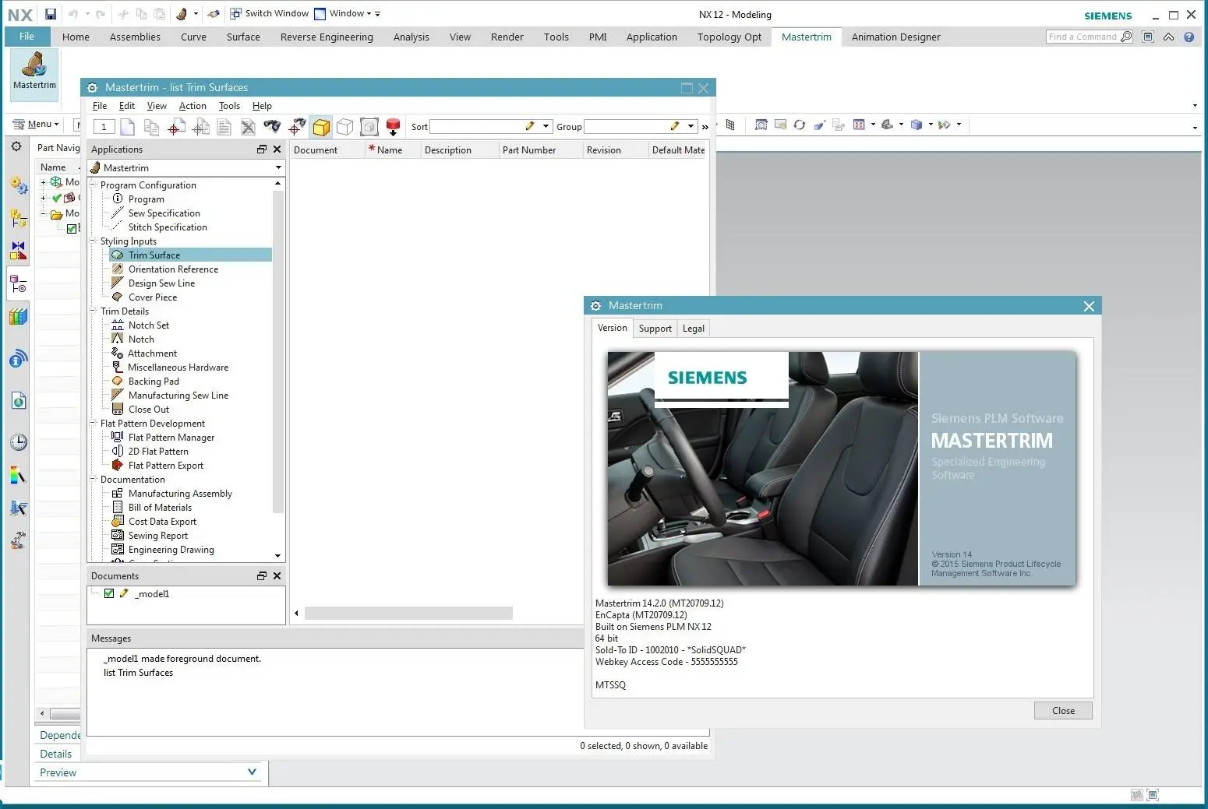Open Flat Pattern Export

coord(165,466)
